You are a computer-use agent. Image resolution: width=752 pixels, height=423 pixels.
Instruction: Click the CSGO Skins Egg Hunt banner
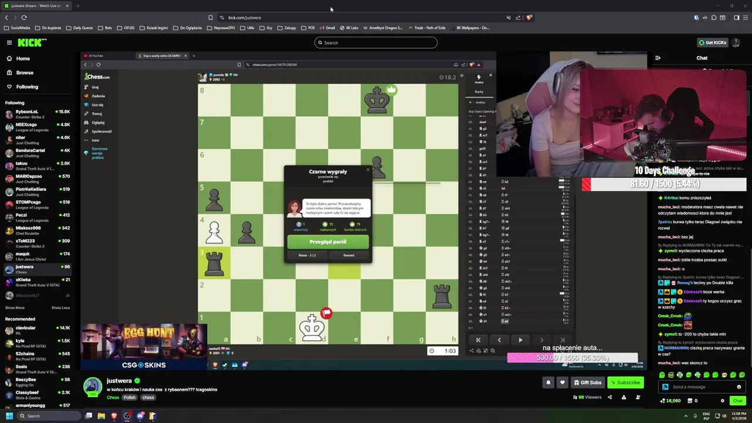pyautogui.click(x=144, y=347)
